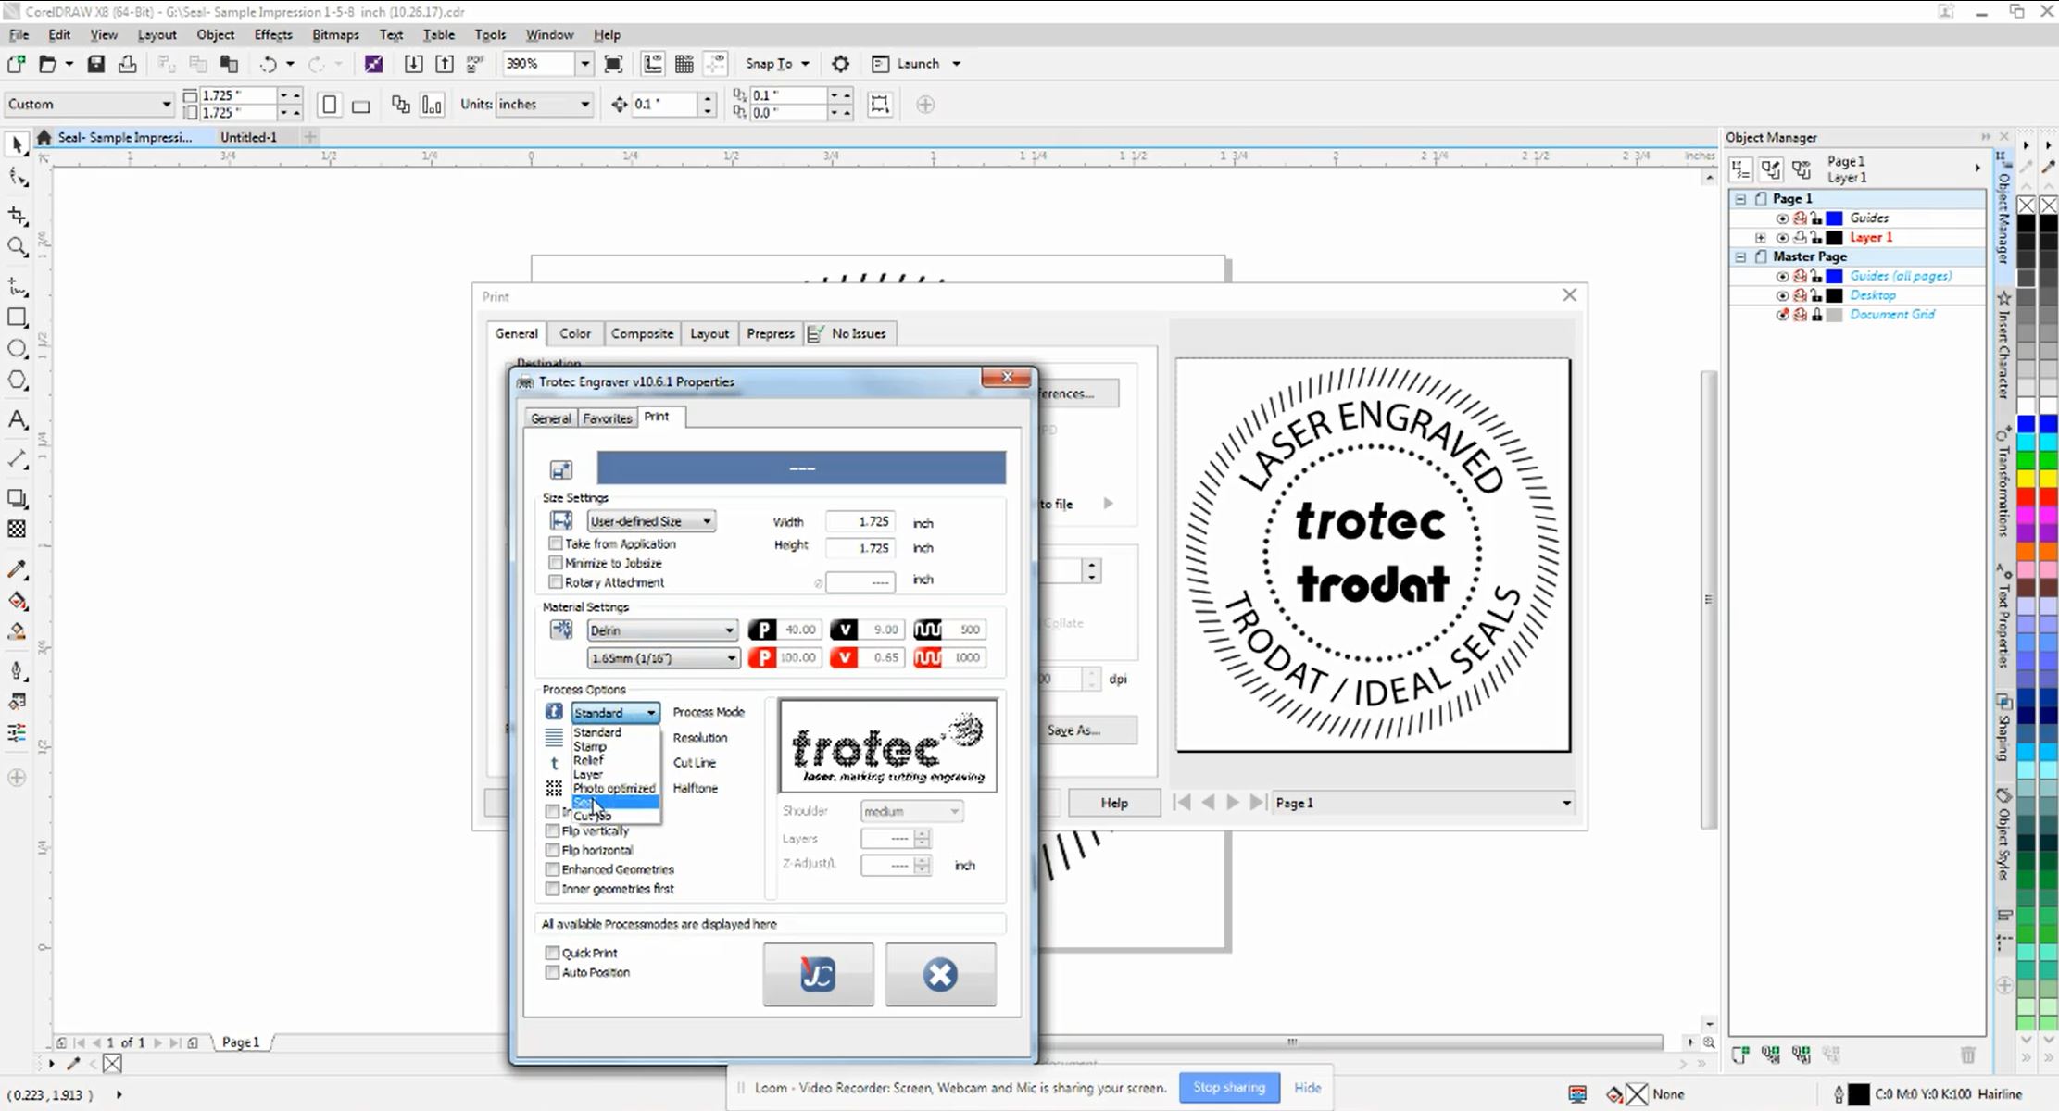This screenshot has height=1111, width=2059.
Task: Open the Standard process mode dropdown
Action: click(616, 713)
